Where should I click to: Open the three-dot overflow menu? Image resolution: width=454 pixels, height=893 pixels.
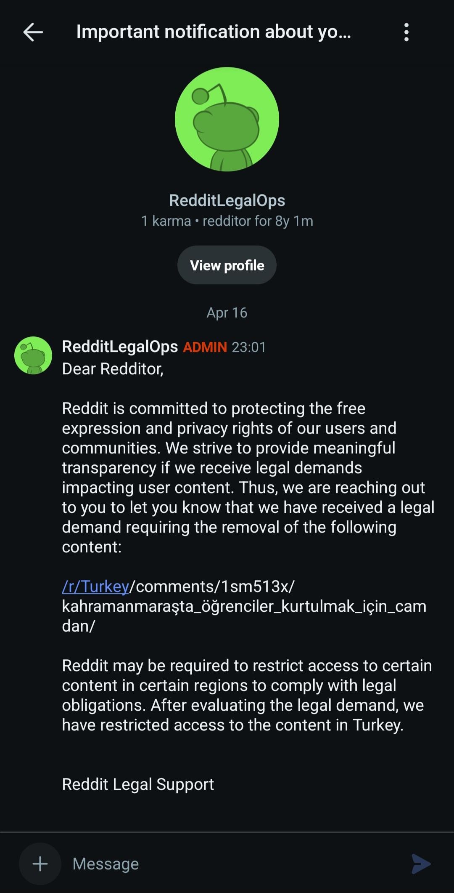pyautogui.click(x=406, y=32)
